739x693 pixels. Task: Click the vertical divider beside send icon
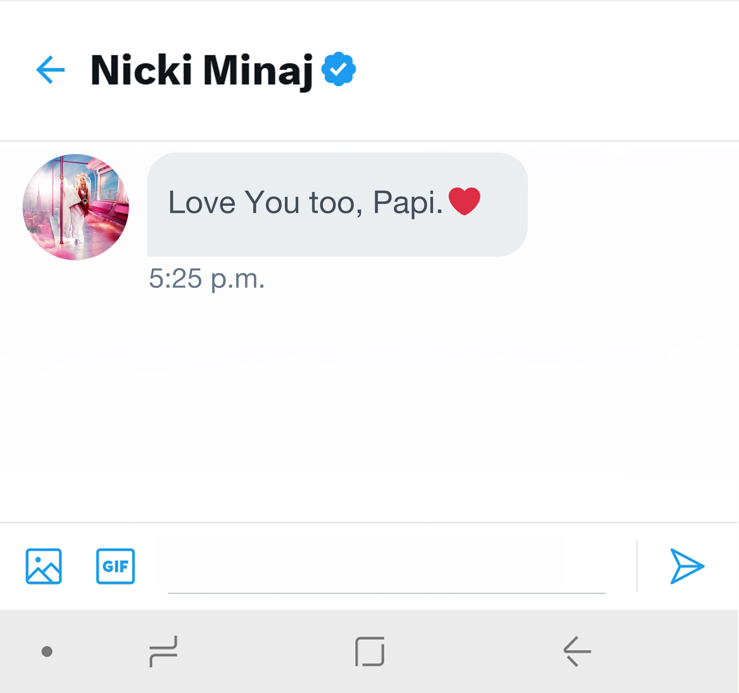point(637,566)
